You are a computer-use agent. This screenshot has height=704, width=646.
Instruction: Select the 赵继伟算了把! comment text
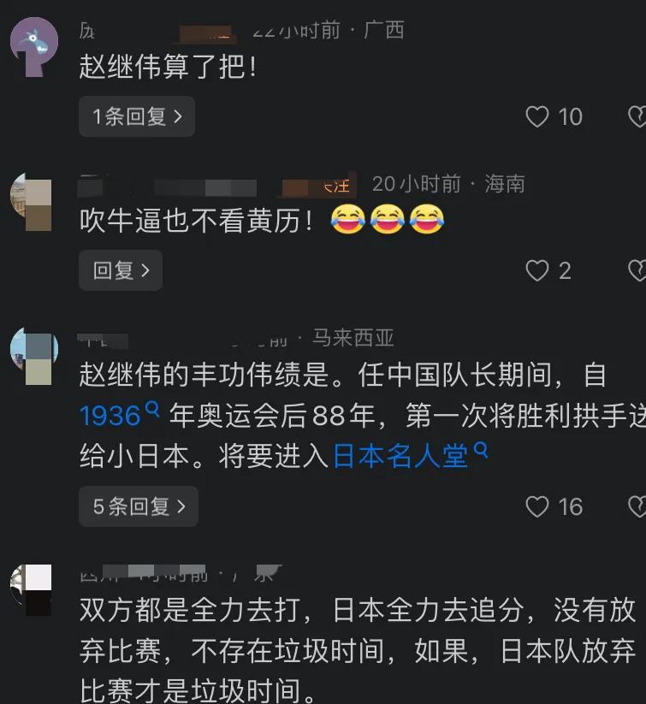click(168, 67)
